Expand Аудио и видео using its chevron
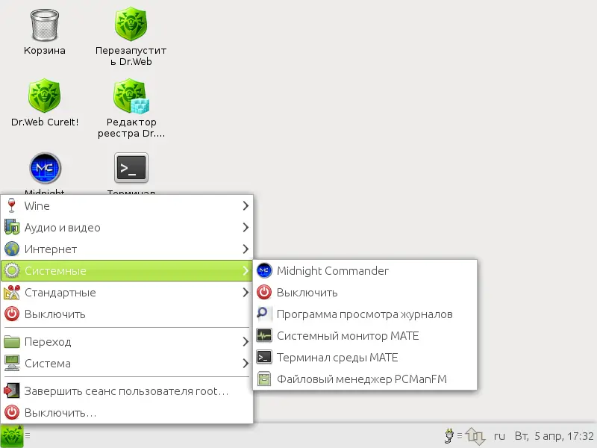 tap(246, 228)
